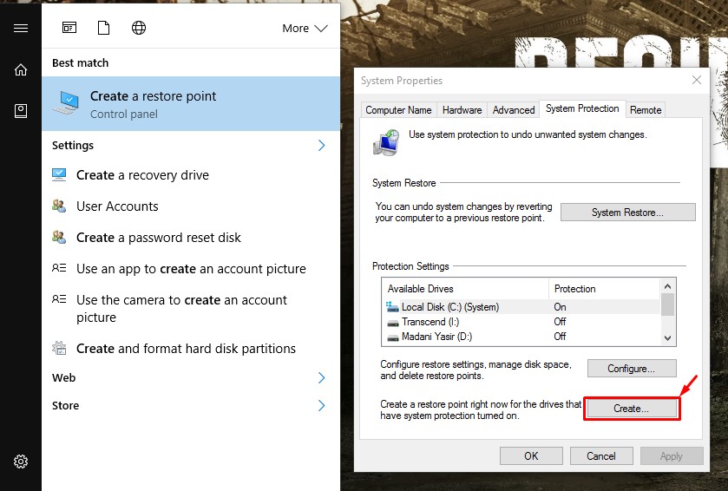Open Use an app to create account picture
Screen dimensions: 728x491
point(191,269)
